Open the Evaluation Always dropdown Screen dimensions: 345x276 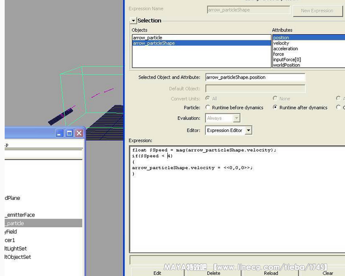tap(223, 118)
